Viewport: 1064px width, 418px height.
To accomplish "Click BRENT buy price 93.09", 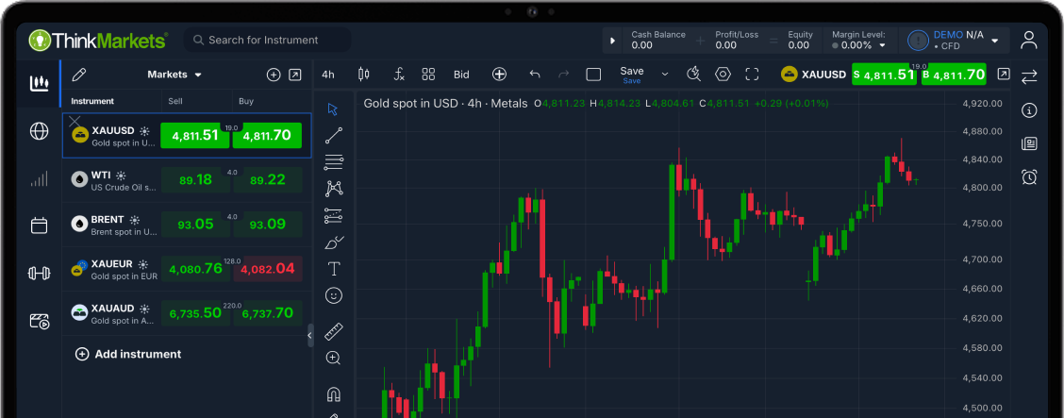I will tap(267, 225).
